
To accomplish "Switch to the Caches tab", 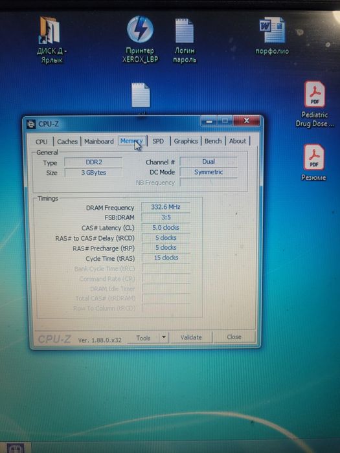I will coord(67,142).
